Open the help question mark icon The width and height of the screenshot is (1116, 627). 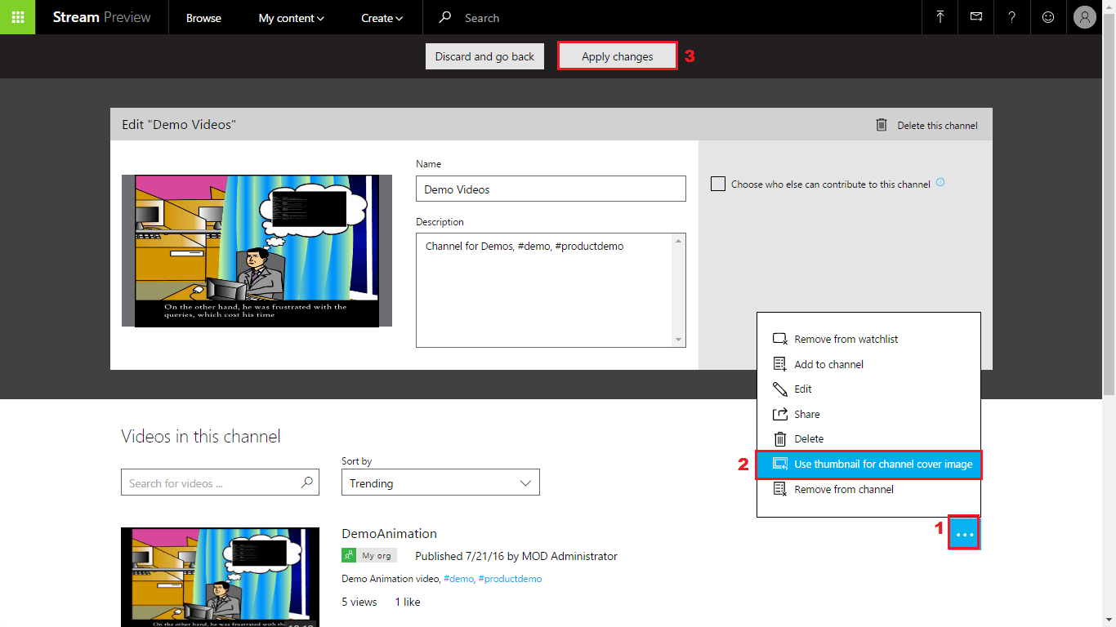tap(1012, 17)
